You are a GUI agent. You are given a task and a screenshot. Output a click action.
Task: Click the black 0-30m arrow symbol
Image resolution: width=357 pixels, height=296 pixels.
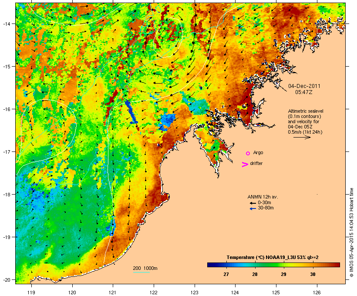click(x=253, y=203)
